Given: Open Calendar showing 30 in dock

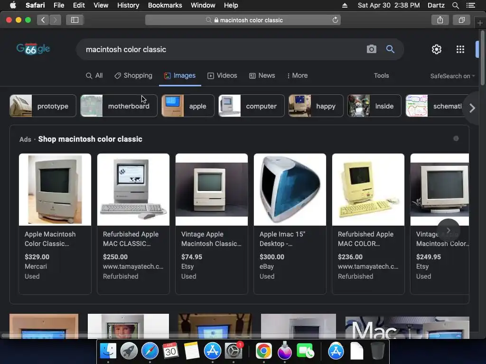Looking at the screenshot, I should [170, 351].
